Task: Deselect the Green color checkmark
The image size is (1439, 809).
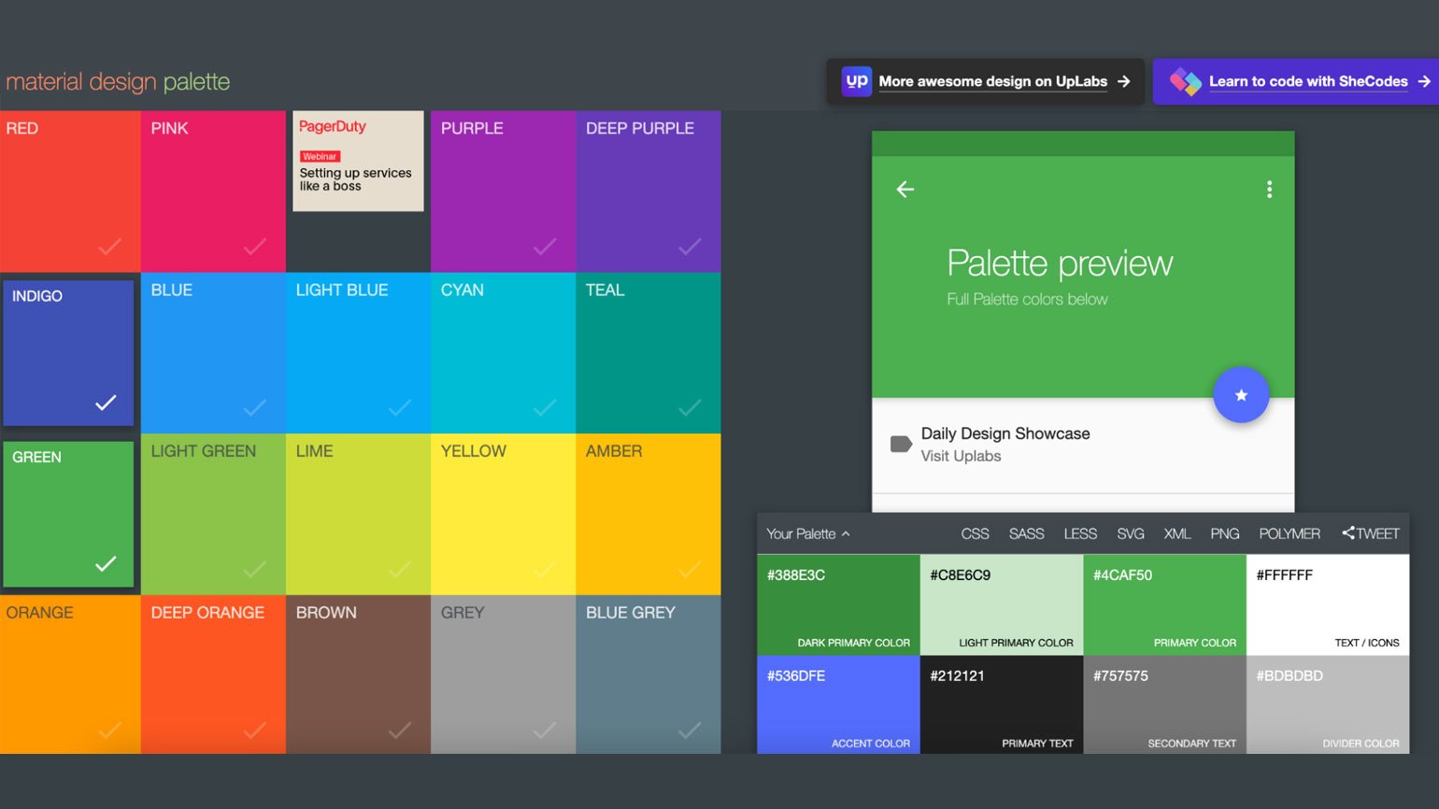Action: pyautogui.click(x=106, y=563)
